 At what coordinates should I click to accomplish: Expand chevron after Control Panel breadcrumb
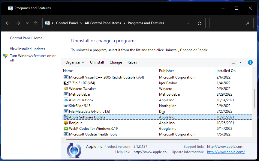81,23
